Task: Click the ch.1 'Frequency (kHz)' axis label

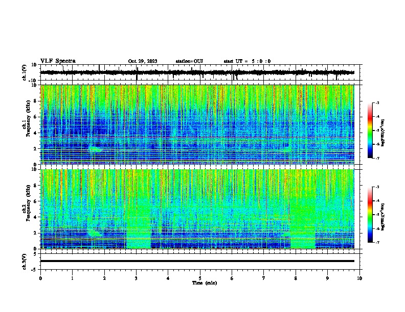Action: [28, 119]
